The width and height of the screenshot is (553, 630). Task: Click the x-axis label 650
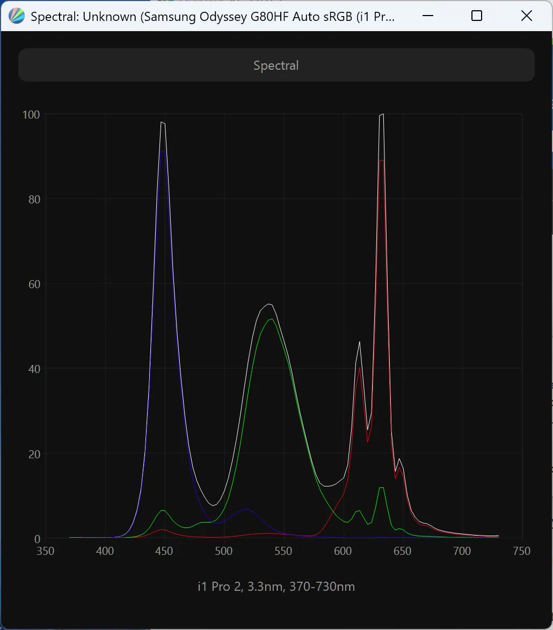click(402, 551)
